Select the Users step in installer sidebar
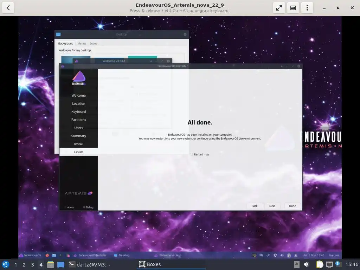Image resolution: width=360 pixels, height=270 pixels. click(78, 128)
